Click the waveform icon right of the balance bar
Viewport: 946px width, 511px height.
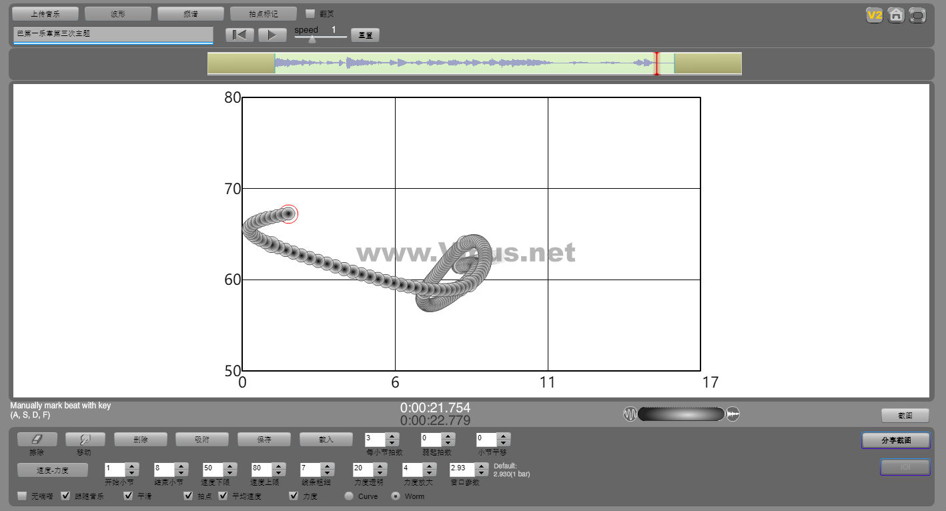733,414
